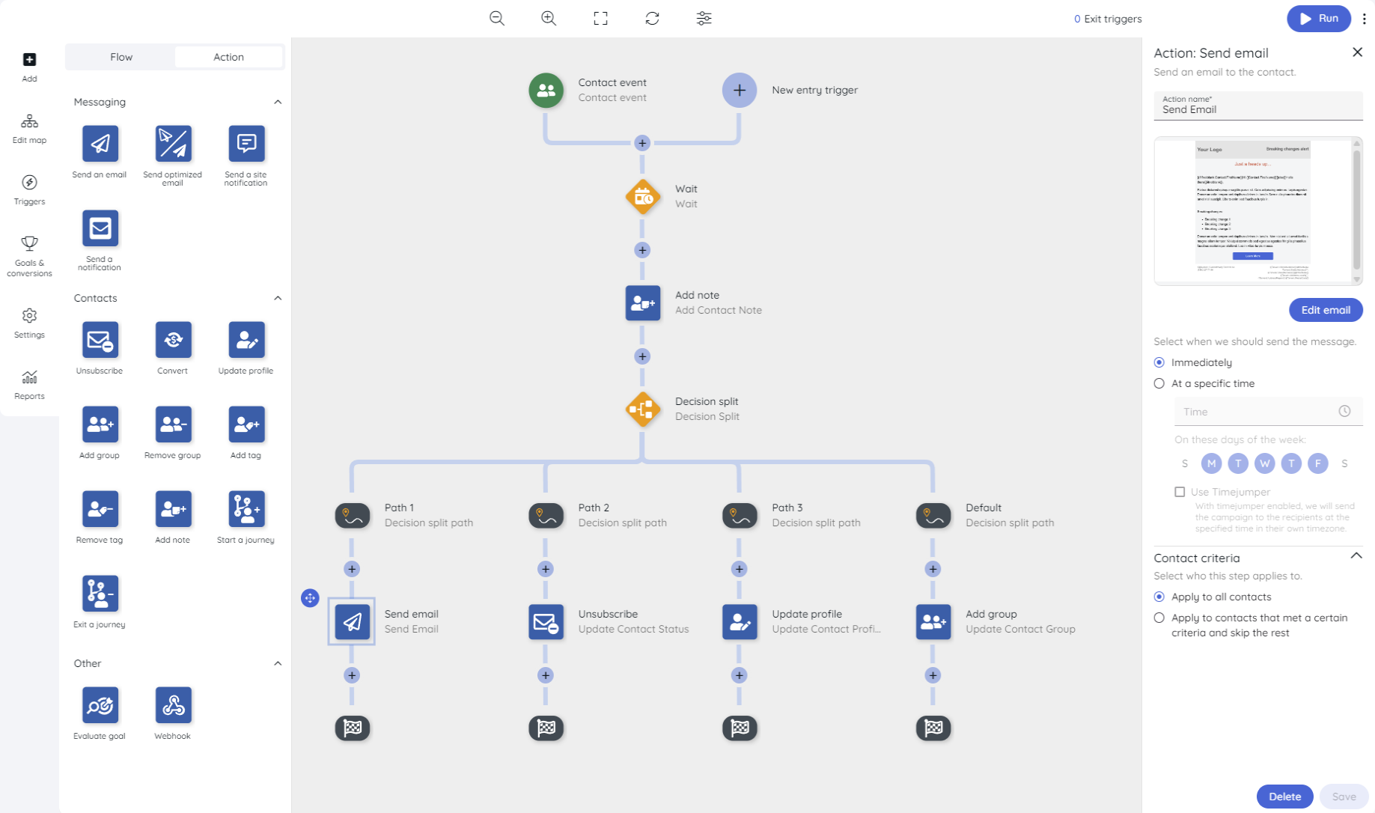This screenshot has height=813, width=1375.
Task: Select the Remove tag action icon
Action: [x=99, y=508]
